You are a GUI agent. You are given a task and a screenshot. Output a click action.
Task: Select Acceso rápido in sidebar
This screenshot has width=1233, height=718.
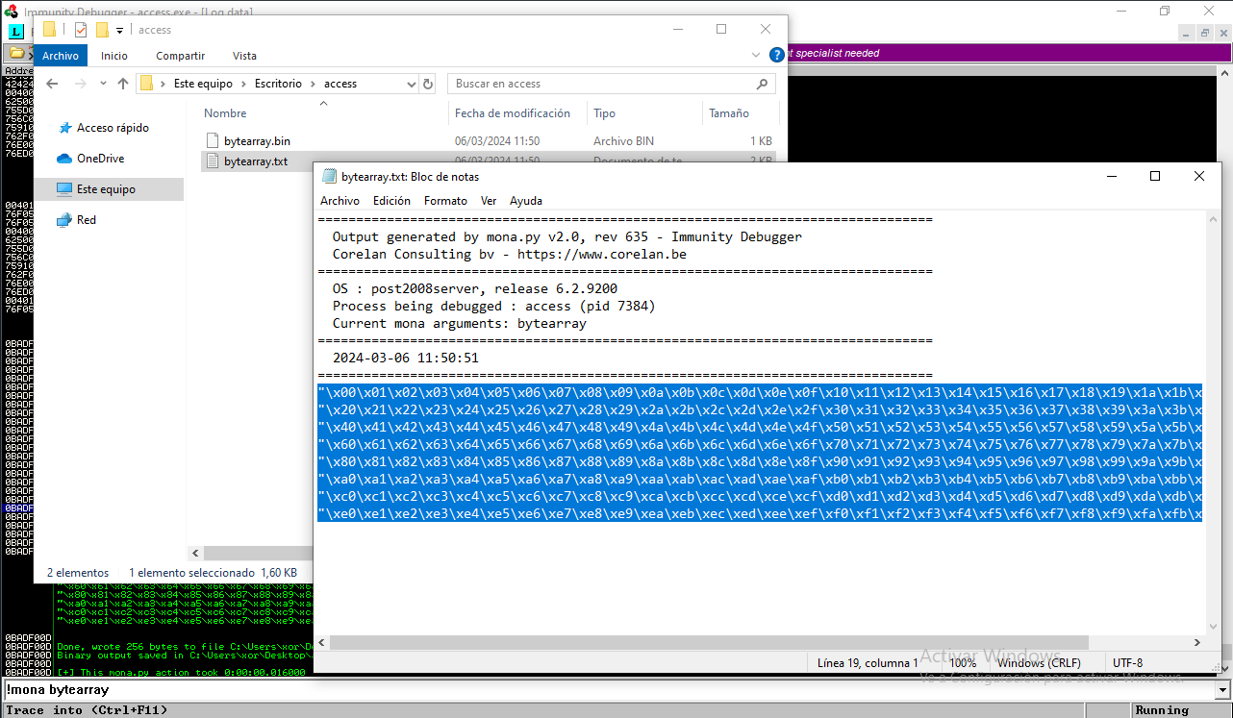click(113, 128)
